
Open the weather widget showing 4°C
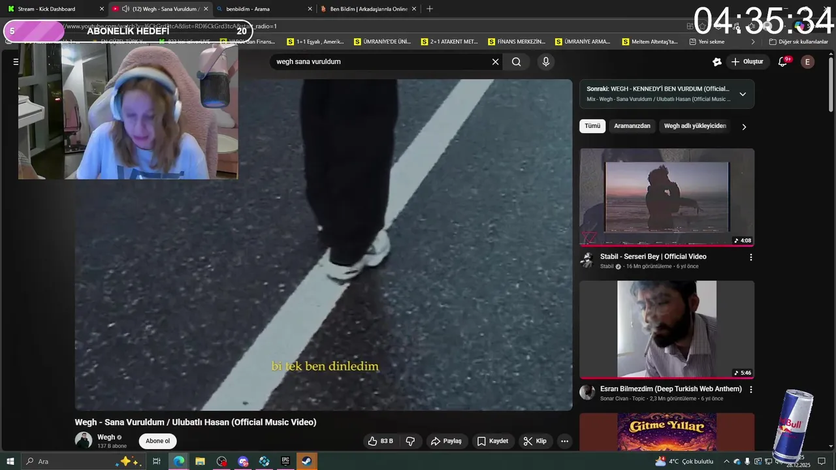pyautogui.click(x=684, y=462)
